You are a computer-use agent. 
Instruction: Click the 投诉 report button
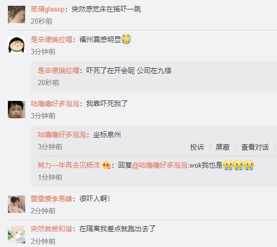197,147
